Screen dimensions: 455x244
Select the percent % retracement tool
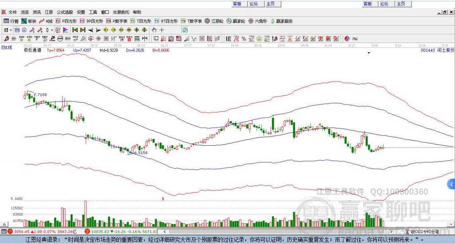coord(244,39)
